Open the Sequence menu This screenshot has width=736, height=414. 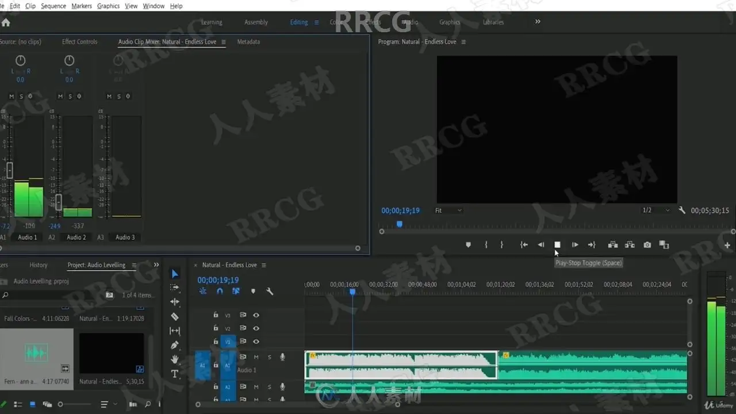point(53,6)
